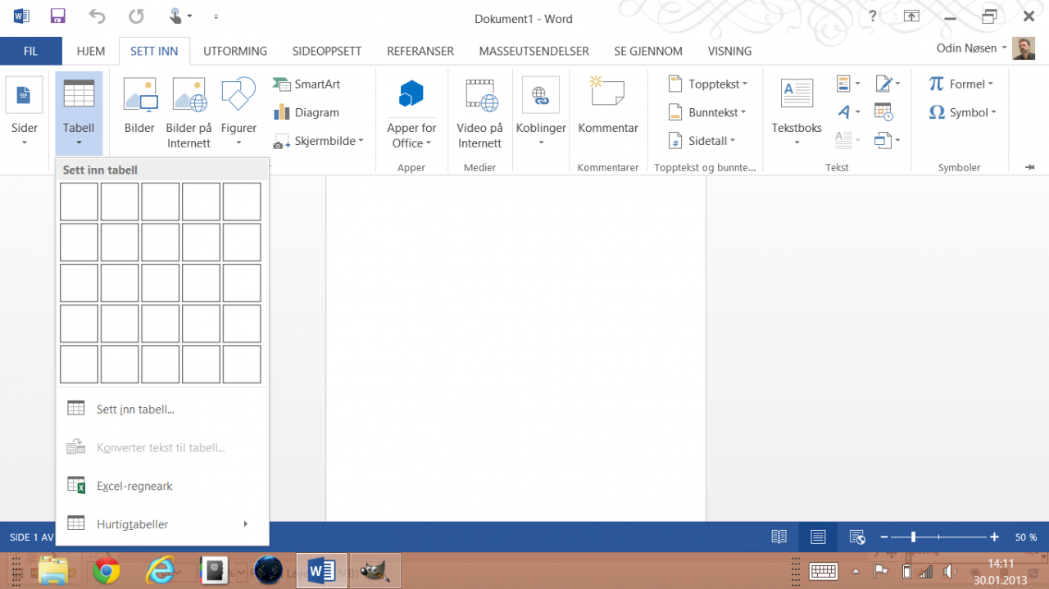Click the zoom slider handle
1049x589 pixels.
[913, 537]
